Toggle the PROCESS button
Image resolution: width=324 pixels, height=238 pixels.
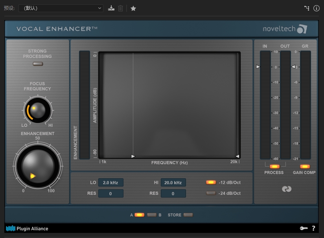tap(274, 167)
